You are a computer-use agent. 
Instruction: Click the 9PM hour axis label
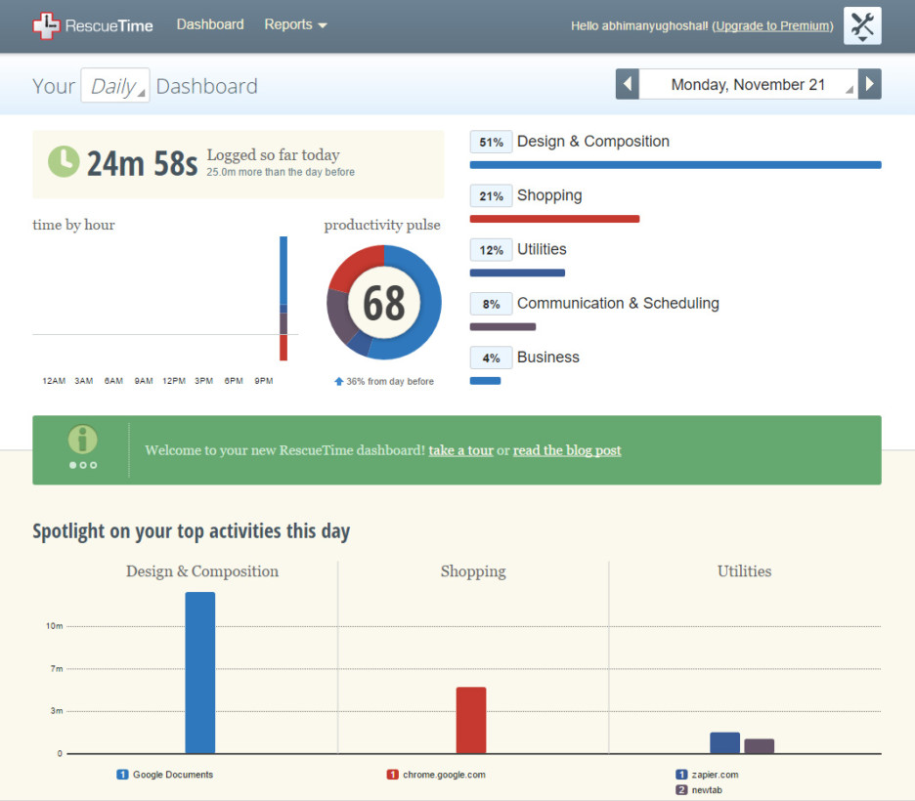[264, 381]
